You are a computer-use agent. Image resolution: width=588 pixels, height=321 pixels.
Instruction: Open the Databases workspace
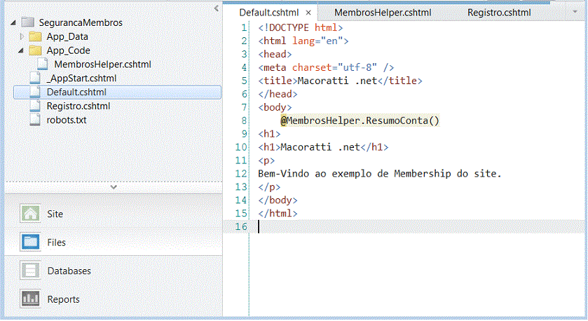[69, 271]
